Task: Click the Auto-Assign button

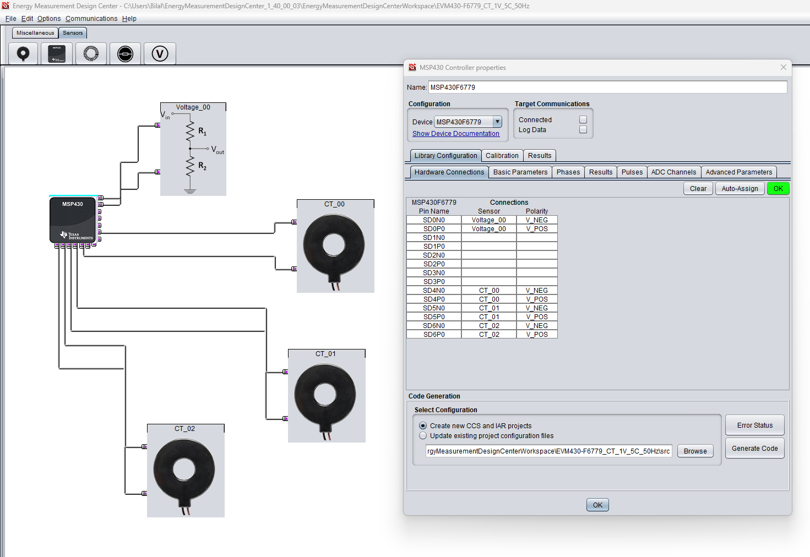Action: tap(740, 189)
